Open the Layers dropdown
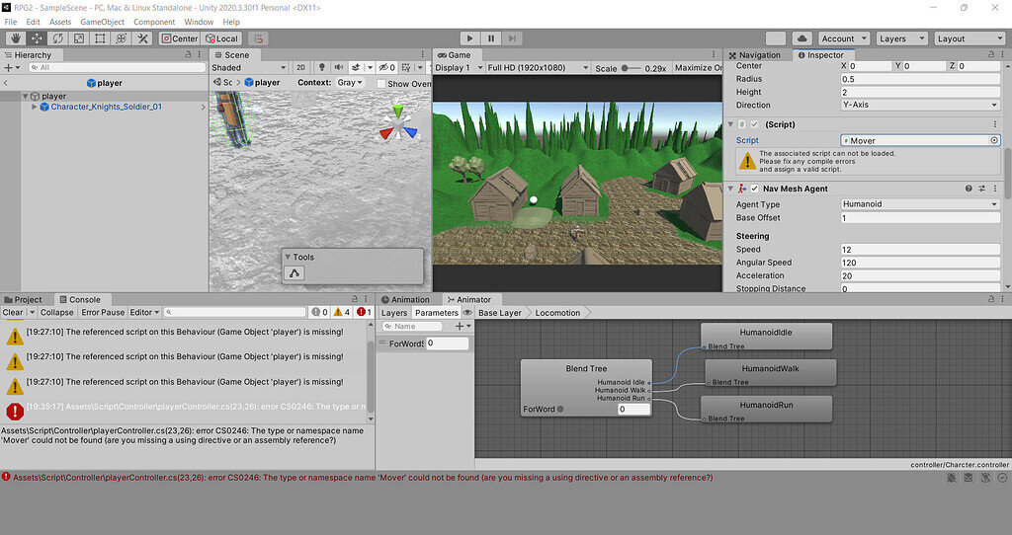 tap(900, 38)
